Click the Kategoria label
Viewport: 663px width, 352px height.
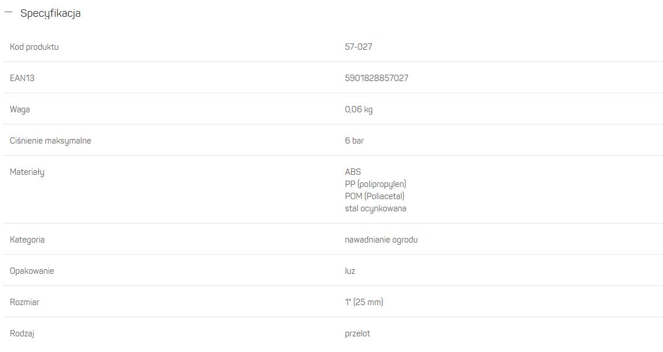coord(27,240)
